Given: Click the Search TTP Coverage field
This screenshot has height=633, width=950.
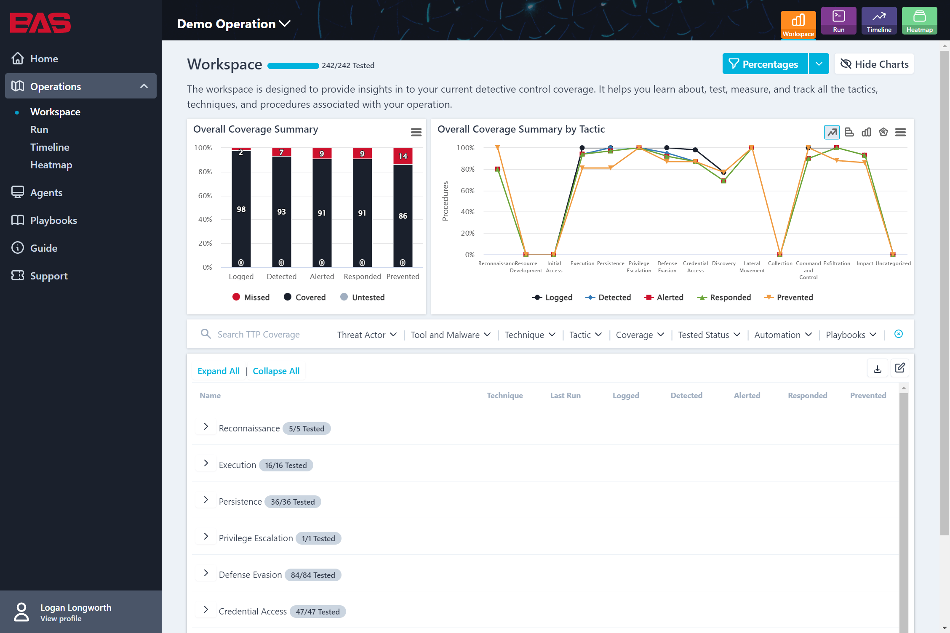Looking at the screenshot, I should point(270,335).
